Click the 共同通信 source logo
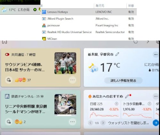This screenshot has width=160, height=135. [7, 55]
